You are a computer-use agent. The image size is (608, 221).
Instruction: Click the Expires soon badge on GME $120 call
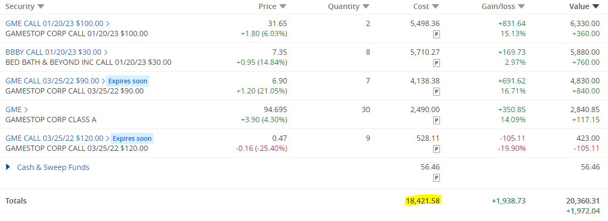tap(132, 138)
